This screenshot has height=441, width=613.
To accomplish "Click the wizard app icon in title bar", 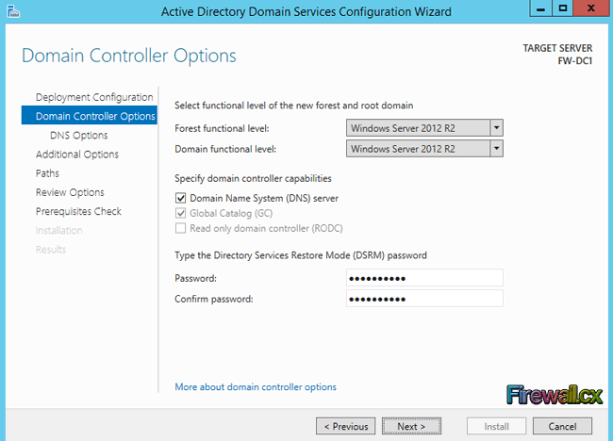I will (13, 11).
